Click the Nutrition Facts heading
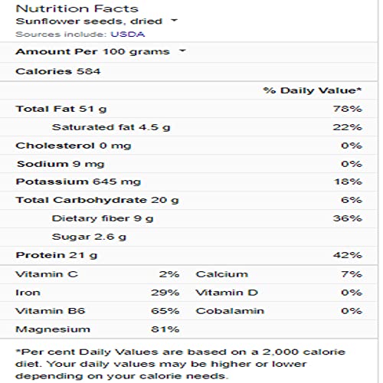This screenshot has height=383, width=383. coord(77,8)
